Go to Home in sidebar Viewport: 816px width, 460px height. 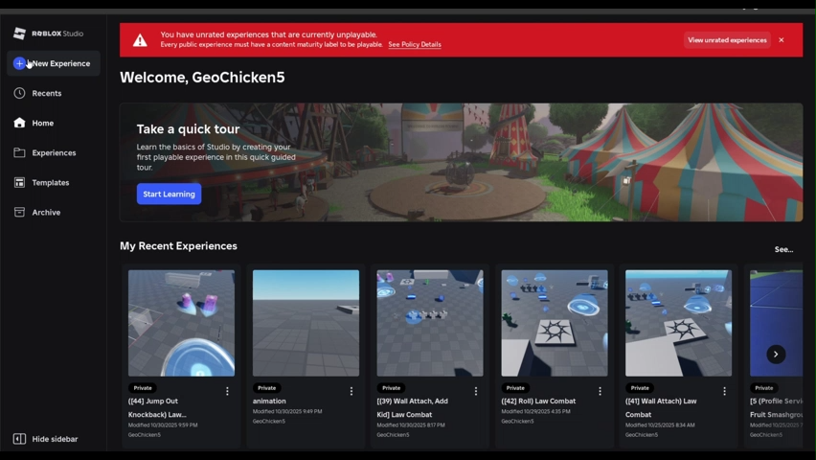coord(54,123)
